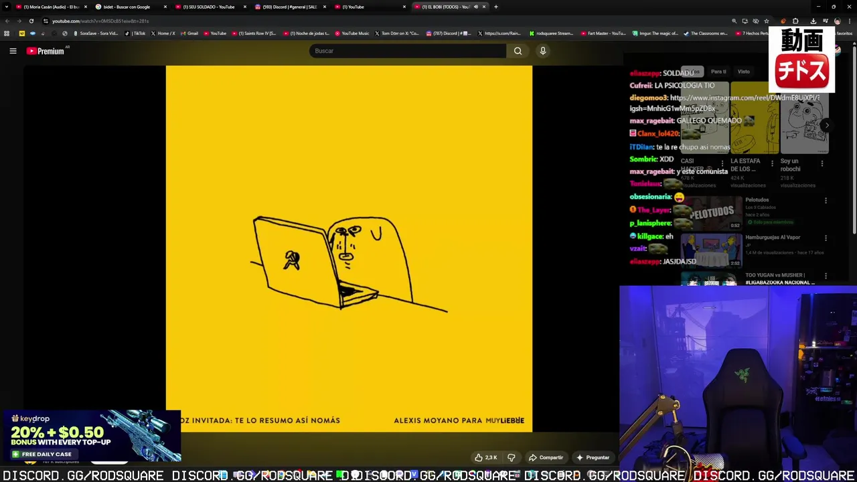Click the crossed-eye tracking icon
The width and height of the screenshot is (857, 482).
pos(756,21)
